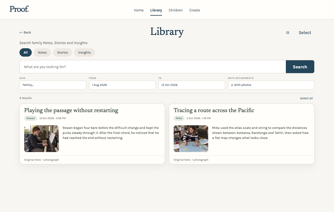Filter results by All
334x212 pixels.
click(x=26, y=52)
